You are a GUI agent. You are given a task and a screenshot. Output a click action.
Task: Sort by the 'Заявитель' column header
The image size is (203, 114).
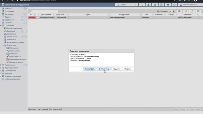[x=188, y=15]
